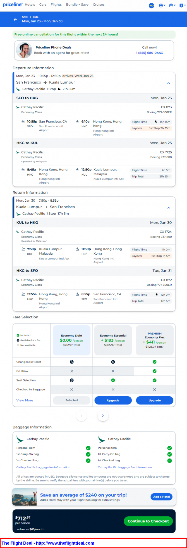Screen dimensions: 187x548
Task: Select the Economy Light fare card
Action: [71, 340]
